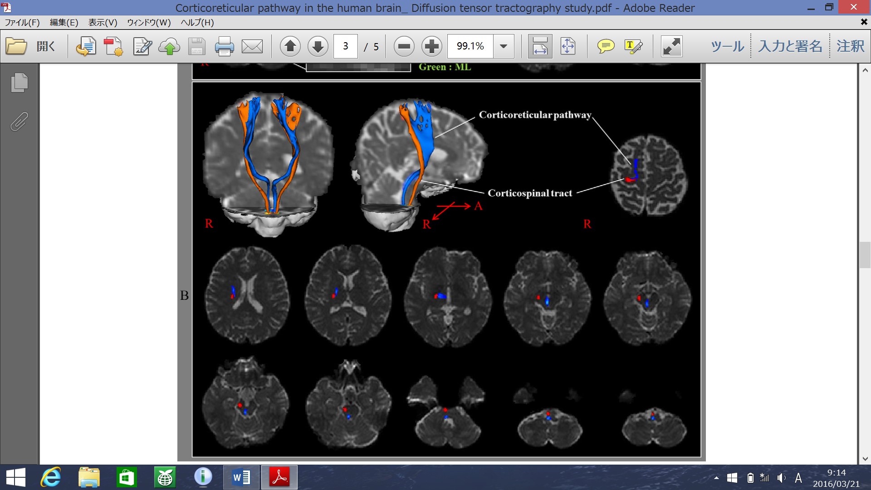
Task: Open green globe app on taskbar
Action: [165, 477]
